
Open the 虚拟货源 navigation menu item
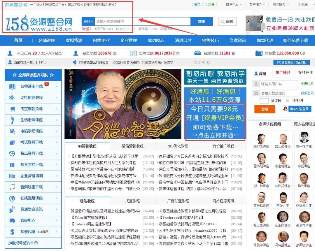(x=74, y=40)
